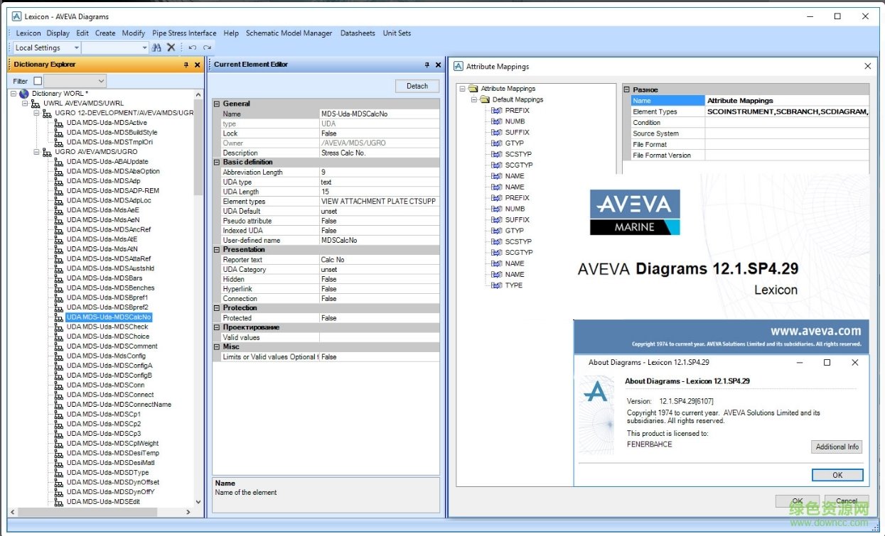Screen dimensions: 885x536
Task: Pin the Dictionary Explorer panel
Action: click(186, 65)
